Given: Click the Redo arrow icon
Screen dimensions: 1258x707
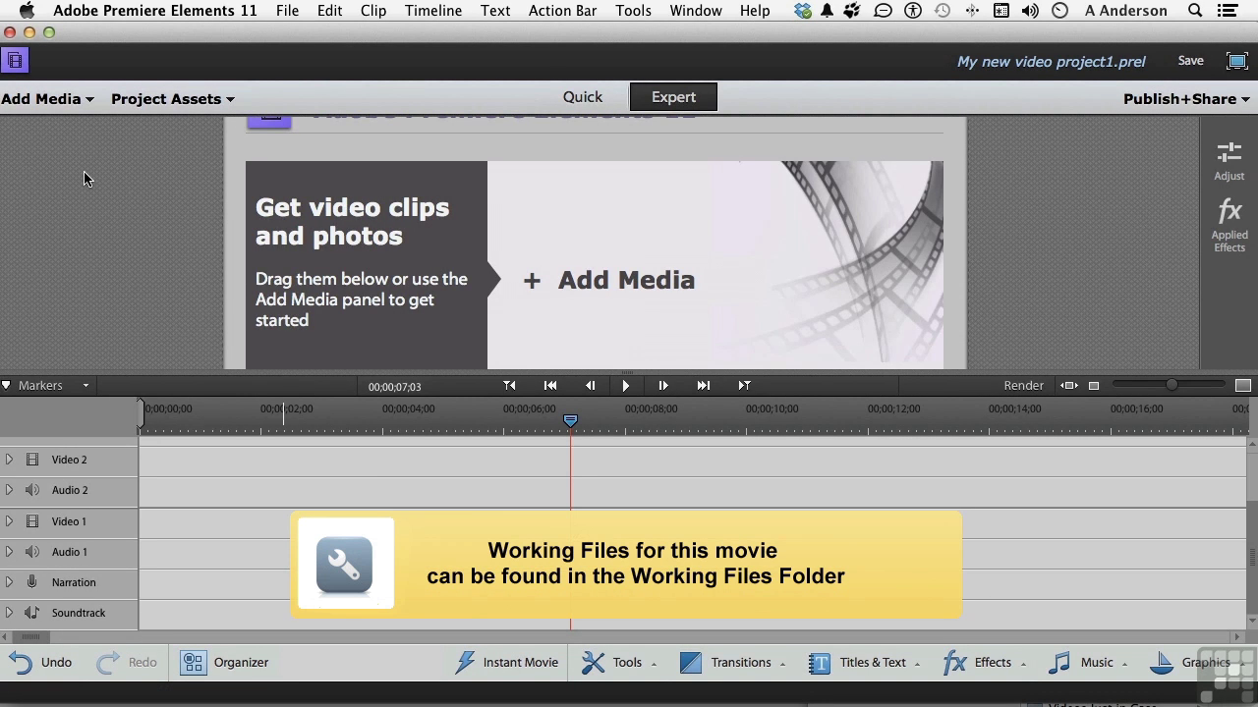Looking at the screenshot, I should click(x=108, y=663).
